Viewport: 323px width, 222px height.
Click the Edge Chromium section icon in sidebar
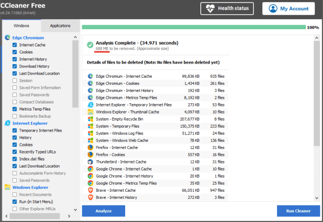coord(8,37)
